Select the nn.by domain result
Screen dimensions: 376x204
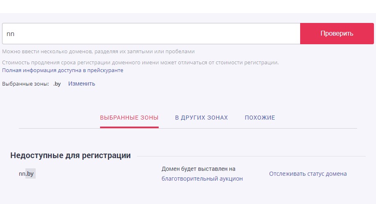pos(26,174)
